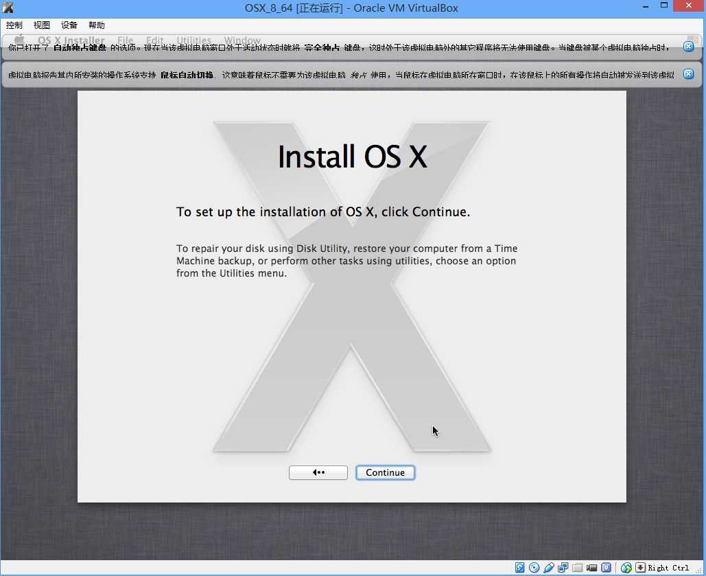Viewport: 706px width, 576px height.
Task: Minimize the VirtualBox window
Action: pyautogui.click(x=646, y=6)
